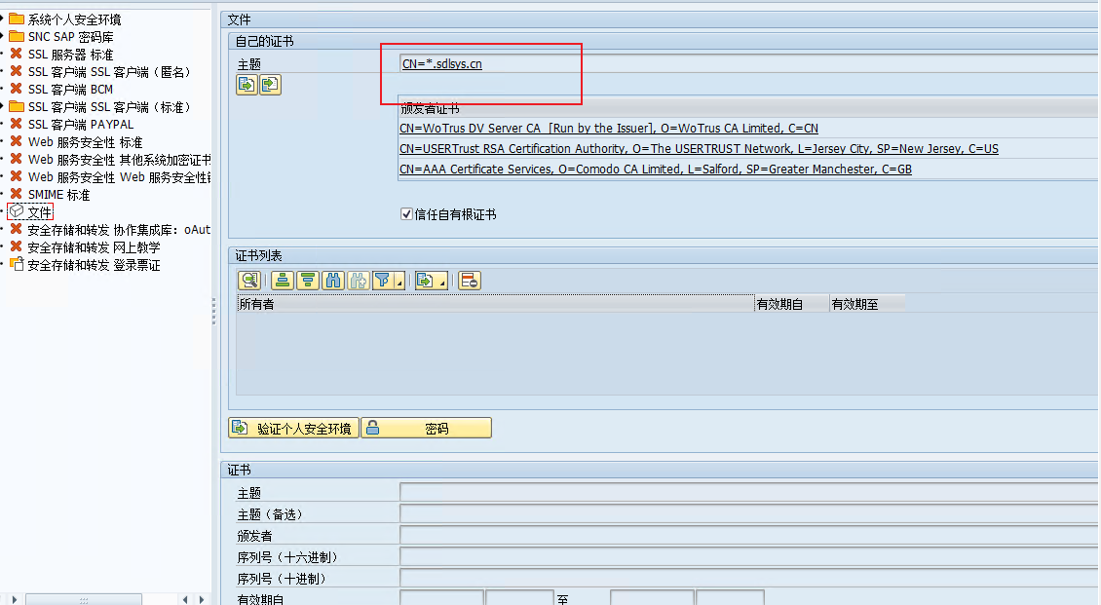Click the 密码 button
The image size is (1101, 605).
click(427, 428)
